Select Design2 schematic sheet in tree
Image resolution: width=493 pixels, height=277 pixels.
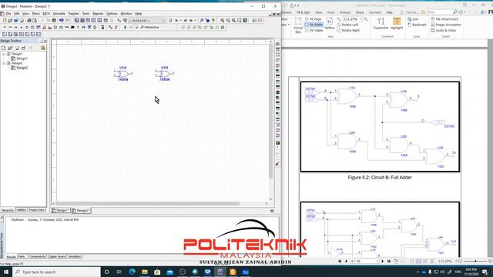pos(22,68)
